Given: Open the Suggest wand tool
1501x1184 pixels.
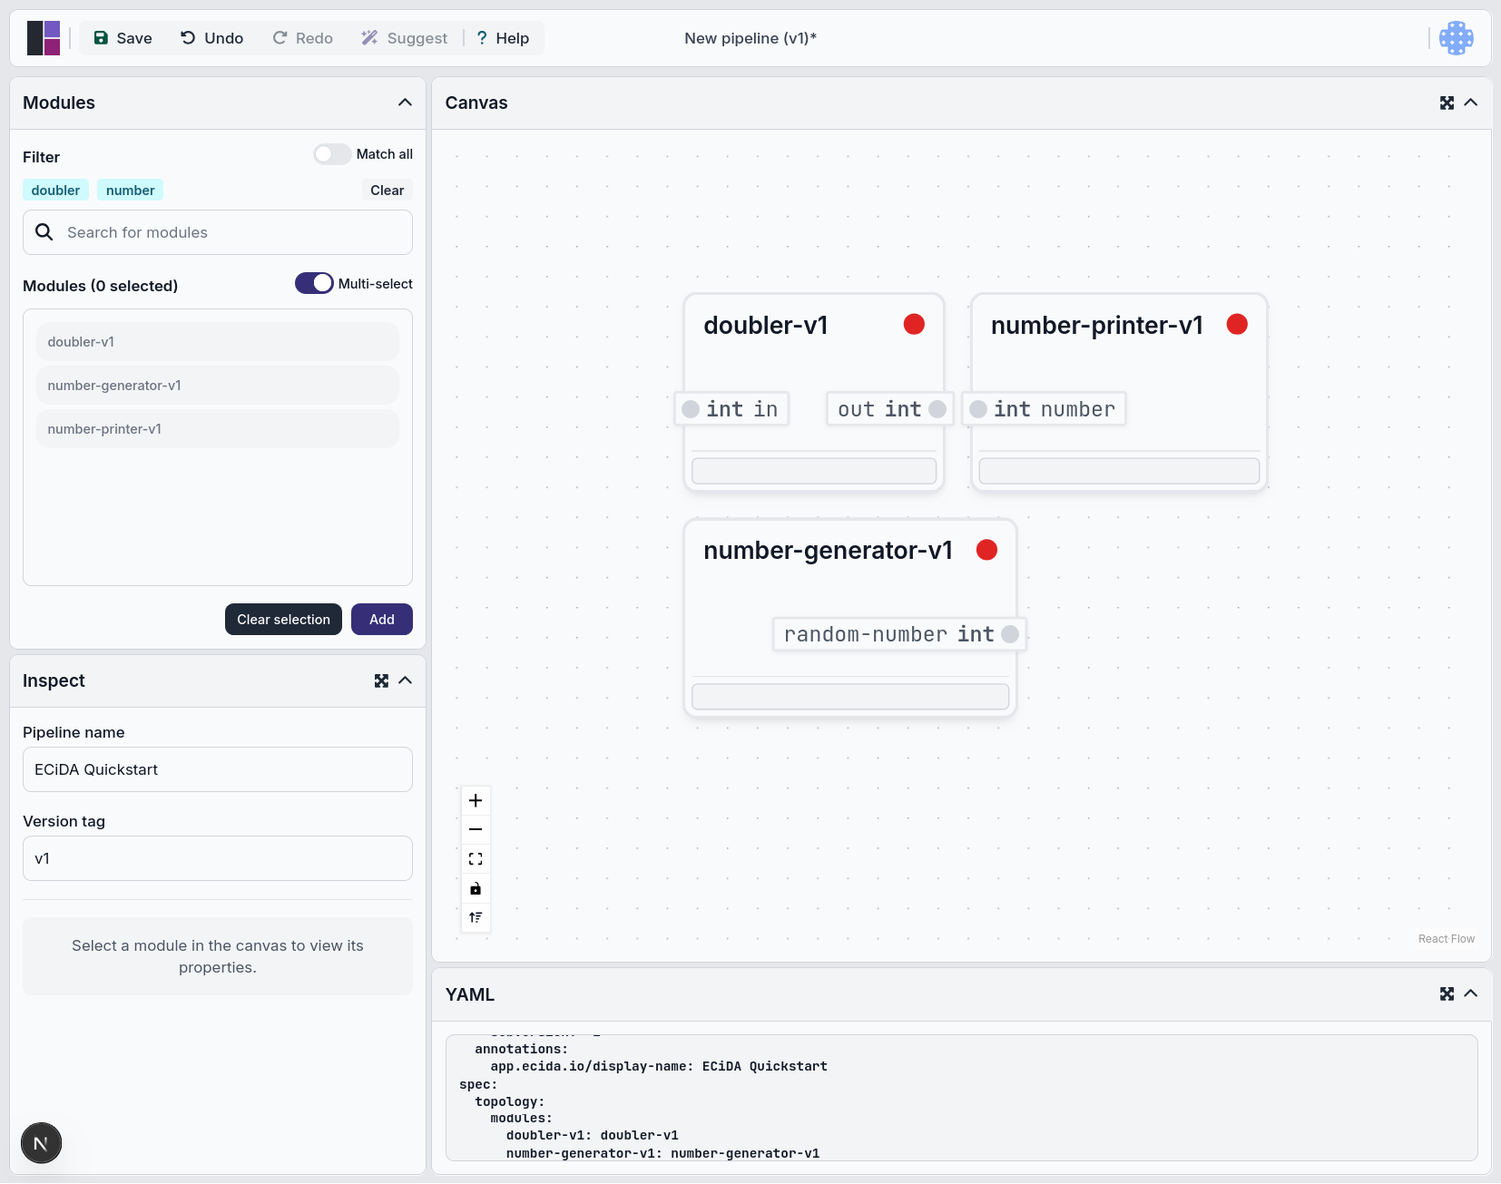Looking at the screenshot, I should [x=405, y=38].
